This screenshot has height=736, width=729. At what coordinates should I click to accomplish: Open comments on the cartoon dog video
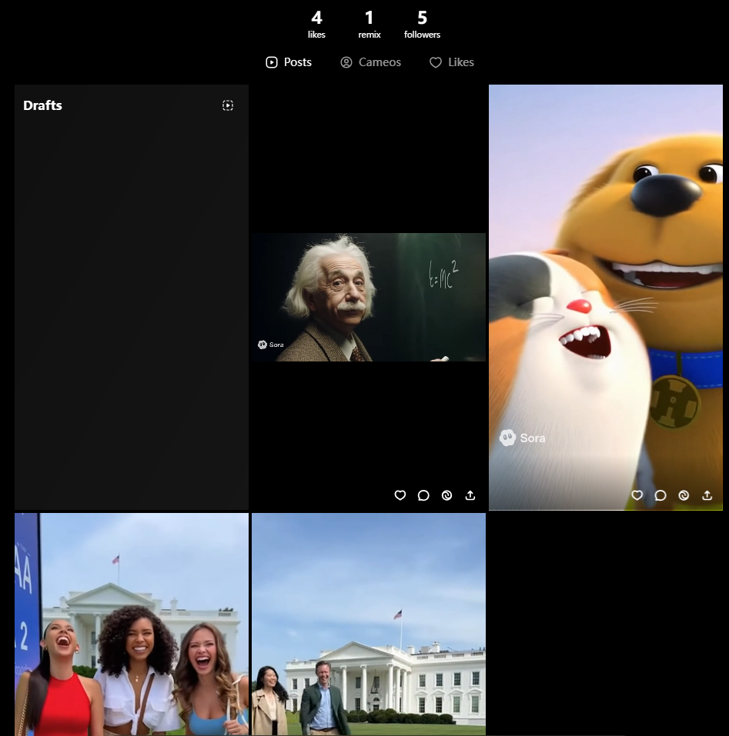(660, 495)
